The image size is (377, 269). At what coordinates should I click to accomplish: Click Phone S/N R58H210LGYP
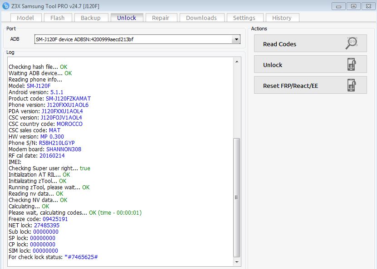(57, 143)
